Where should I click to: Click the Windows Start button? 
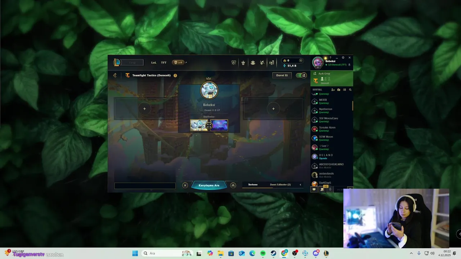135,253
